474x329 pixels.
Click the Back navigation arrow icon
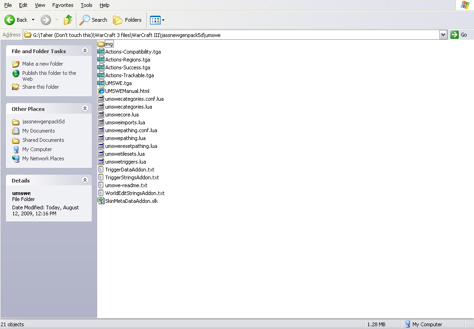coord(9,20)
